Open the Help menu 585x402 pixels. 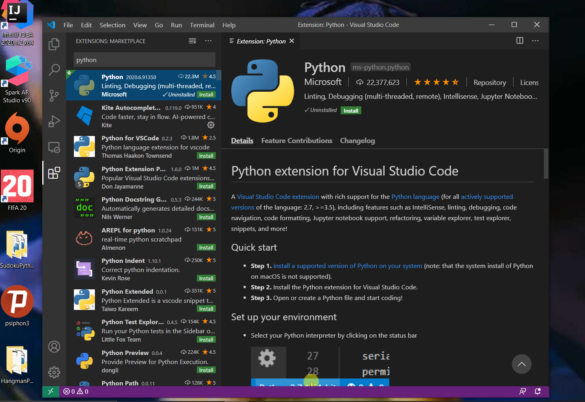[229, 25]
